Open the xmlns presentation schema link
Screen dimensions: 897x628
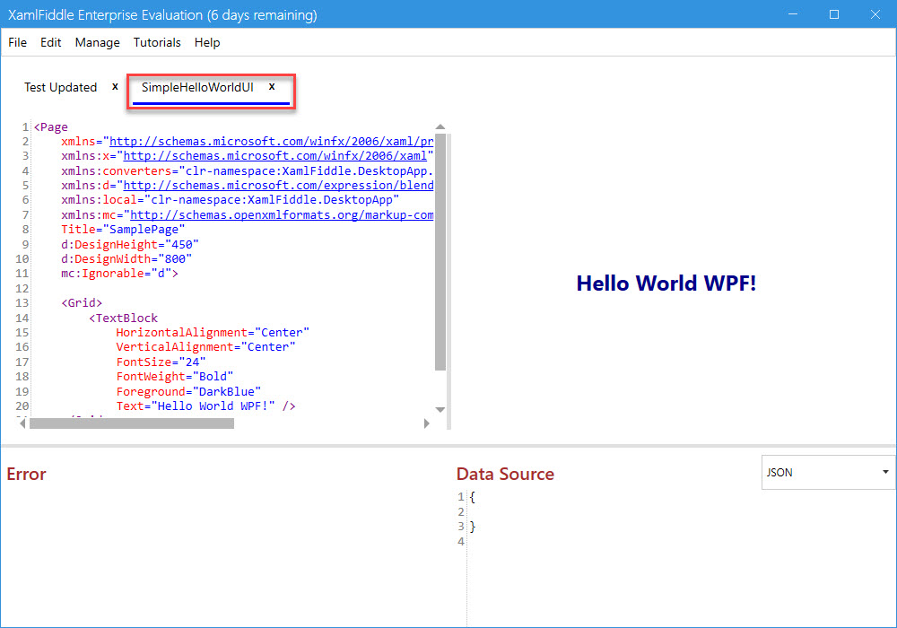(271, 141)
